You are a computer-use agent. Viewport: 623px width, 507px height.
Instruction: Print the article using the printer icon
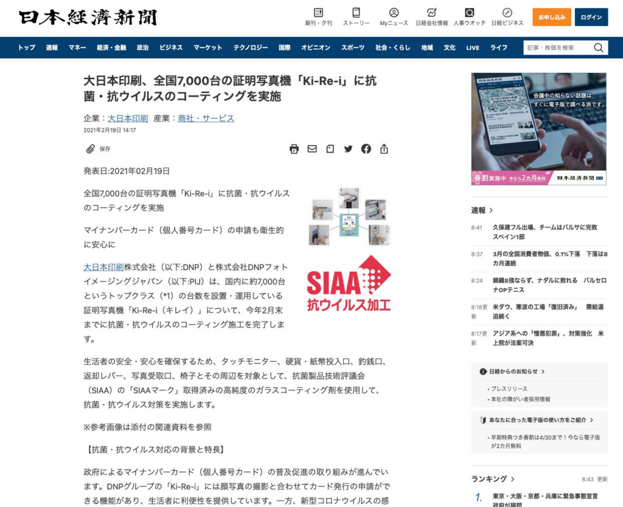pyautogui.click(x=294, y=149)
